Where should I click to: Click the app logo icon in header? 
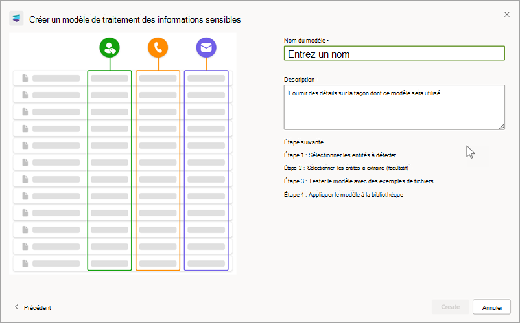[16, 19]
